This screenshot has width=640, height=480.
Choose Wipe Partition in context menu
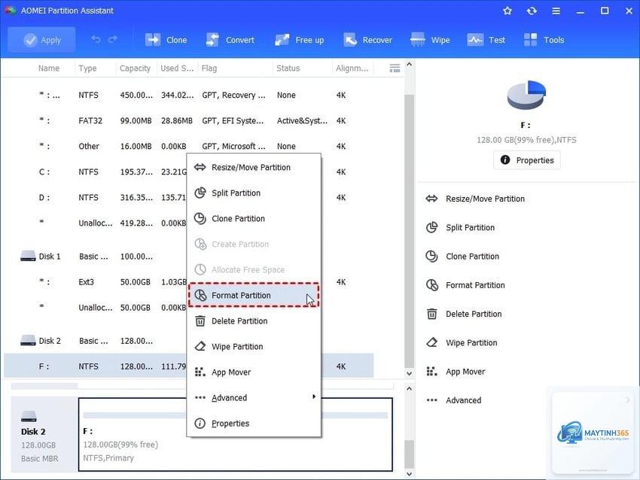254,347
